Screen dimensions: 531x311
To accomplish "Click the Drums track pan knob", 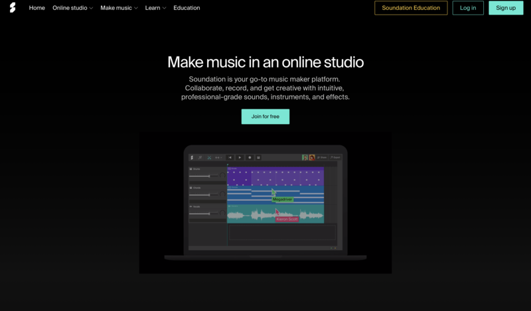I will [x=222, y=176].
